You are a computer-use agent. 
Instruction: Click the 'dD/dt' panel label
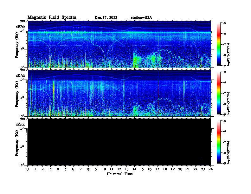point(20,75)
